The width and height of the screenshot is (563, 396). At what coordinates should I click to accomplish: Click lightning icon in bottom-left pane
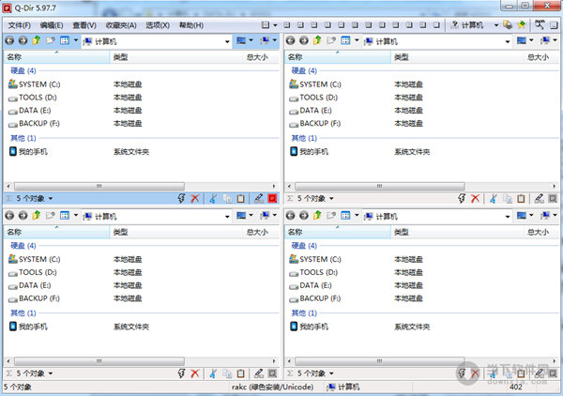coord(181,373)
